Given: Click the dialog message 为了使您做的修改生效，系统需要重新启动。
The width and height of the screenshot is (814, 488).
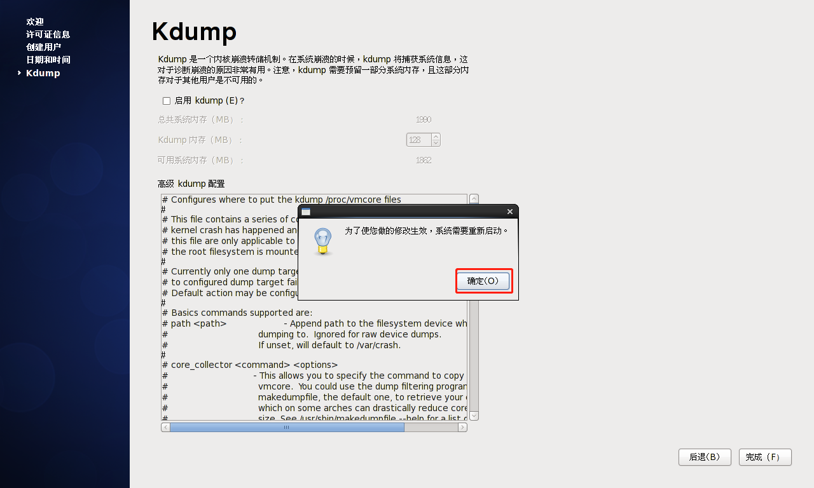Looking at the screenshot, I should click(427, 231).
